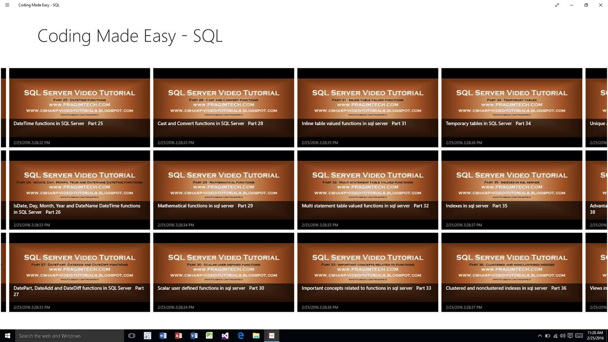Open the Action Center notifications
Viewport: 608px width, 342px height.
click(570, 336)
